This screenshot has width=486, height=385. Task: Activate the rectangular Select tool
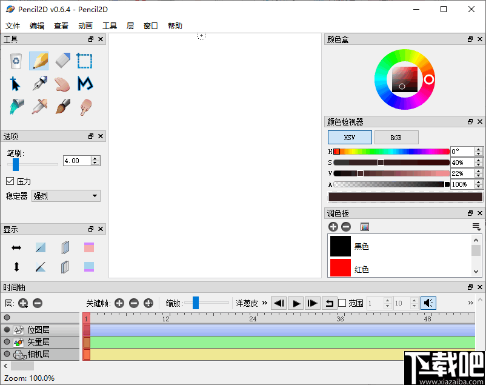[84, 61]
